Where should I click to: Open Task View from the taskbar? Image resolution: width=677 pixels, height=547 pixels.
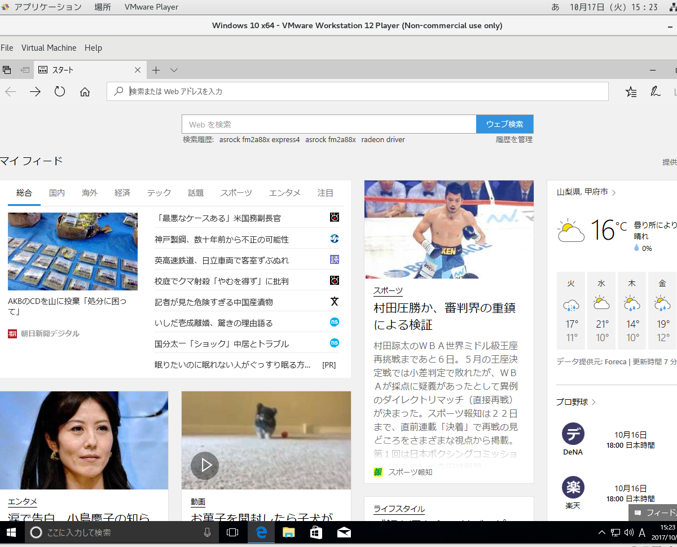click(232, 532)
